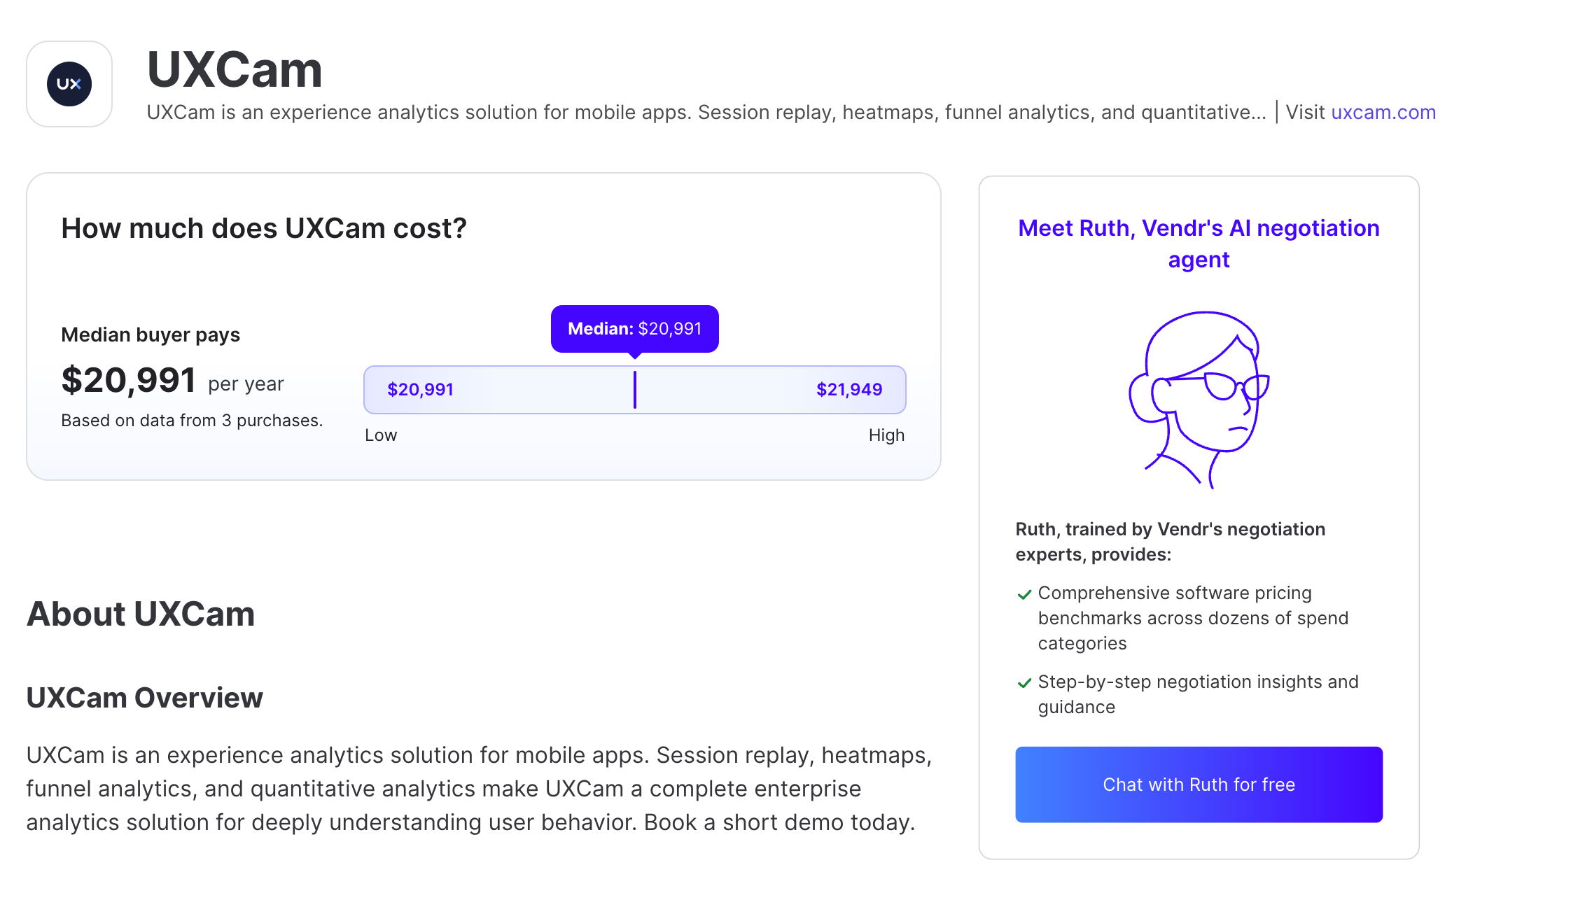
Task: Open the uxcam.com website link
Action: coord(1383,112)
